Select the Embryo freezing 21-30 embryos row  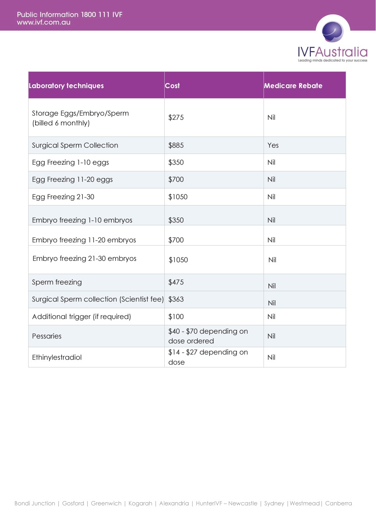coord(187,259)
